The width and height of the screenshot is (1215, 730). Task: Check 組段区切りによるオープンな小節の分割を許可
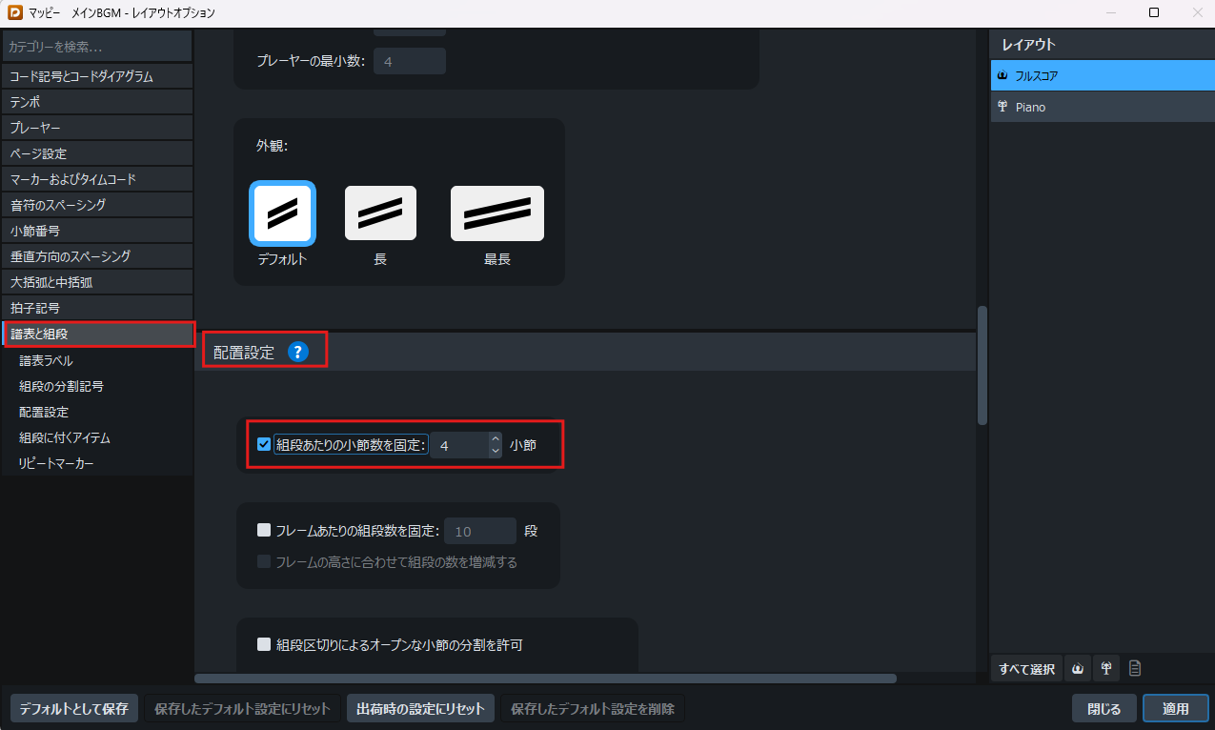[264, 645]
